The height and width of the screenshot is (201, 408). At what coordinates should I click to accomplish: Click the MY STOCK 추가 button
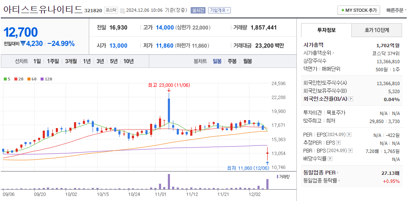359,11
